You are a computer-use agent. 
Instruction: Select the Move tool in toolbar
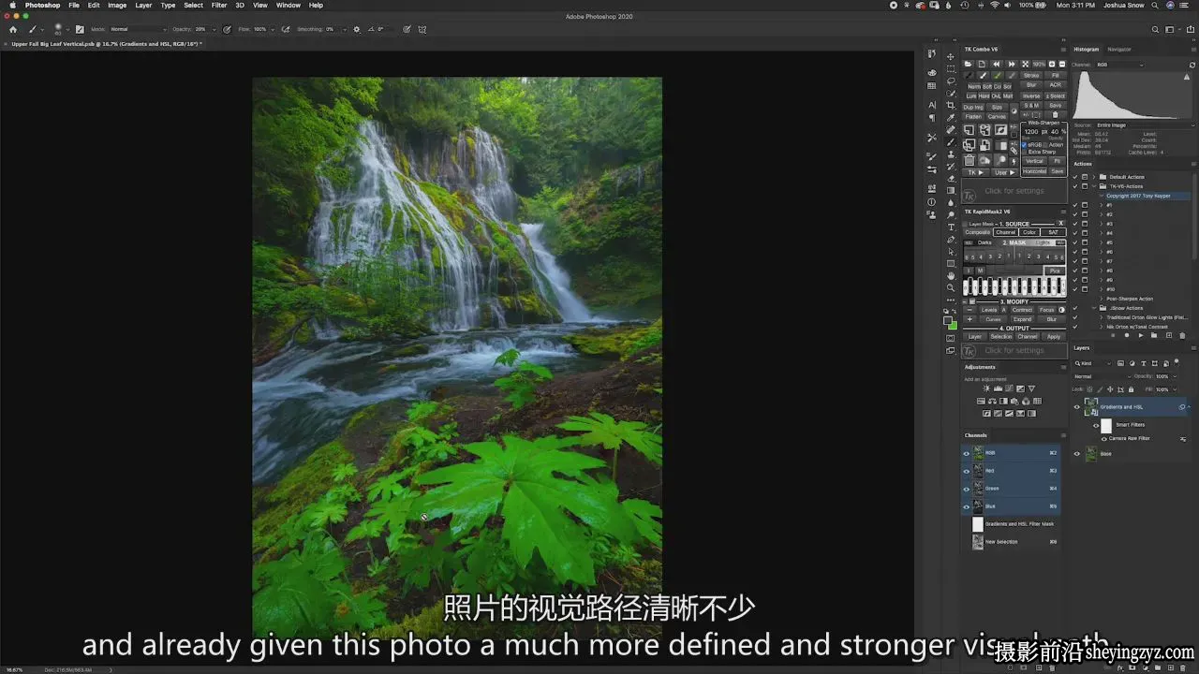tap(951, 56)
